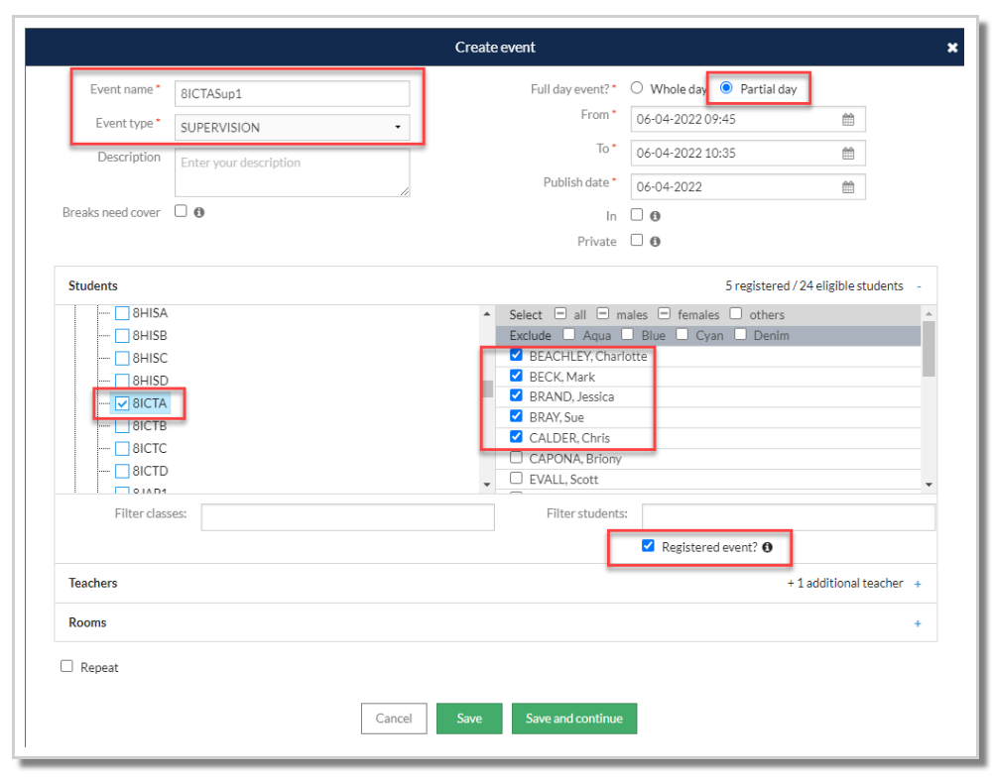The height and width of the screenshot is (778, 992).
Task: Click student list scrollbar thumb
Action: (x=929, y=350)
